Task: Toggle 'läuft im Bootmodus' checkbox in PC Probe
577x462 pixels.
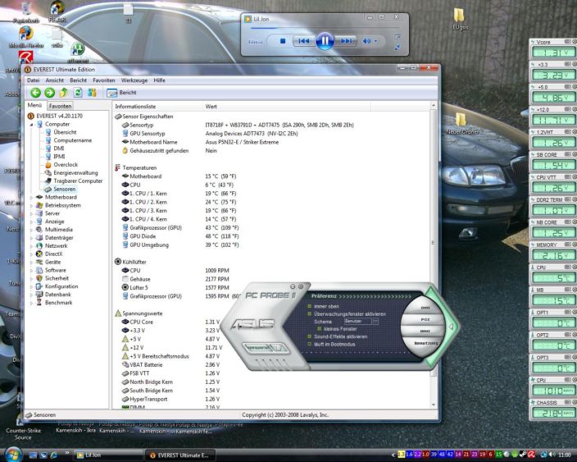Action: tap(310, 344)
